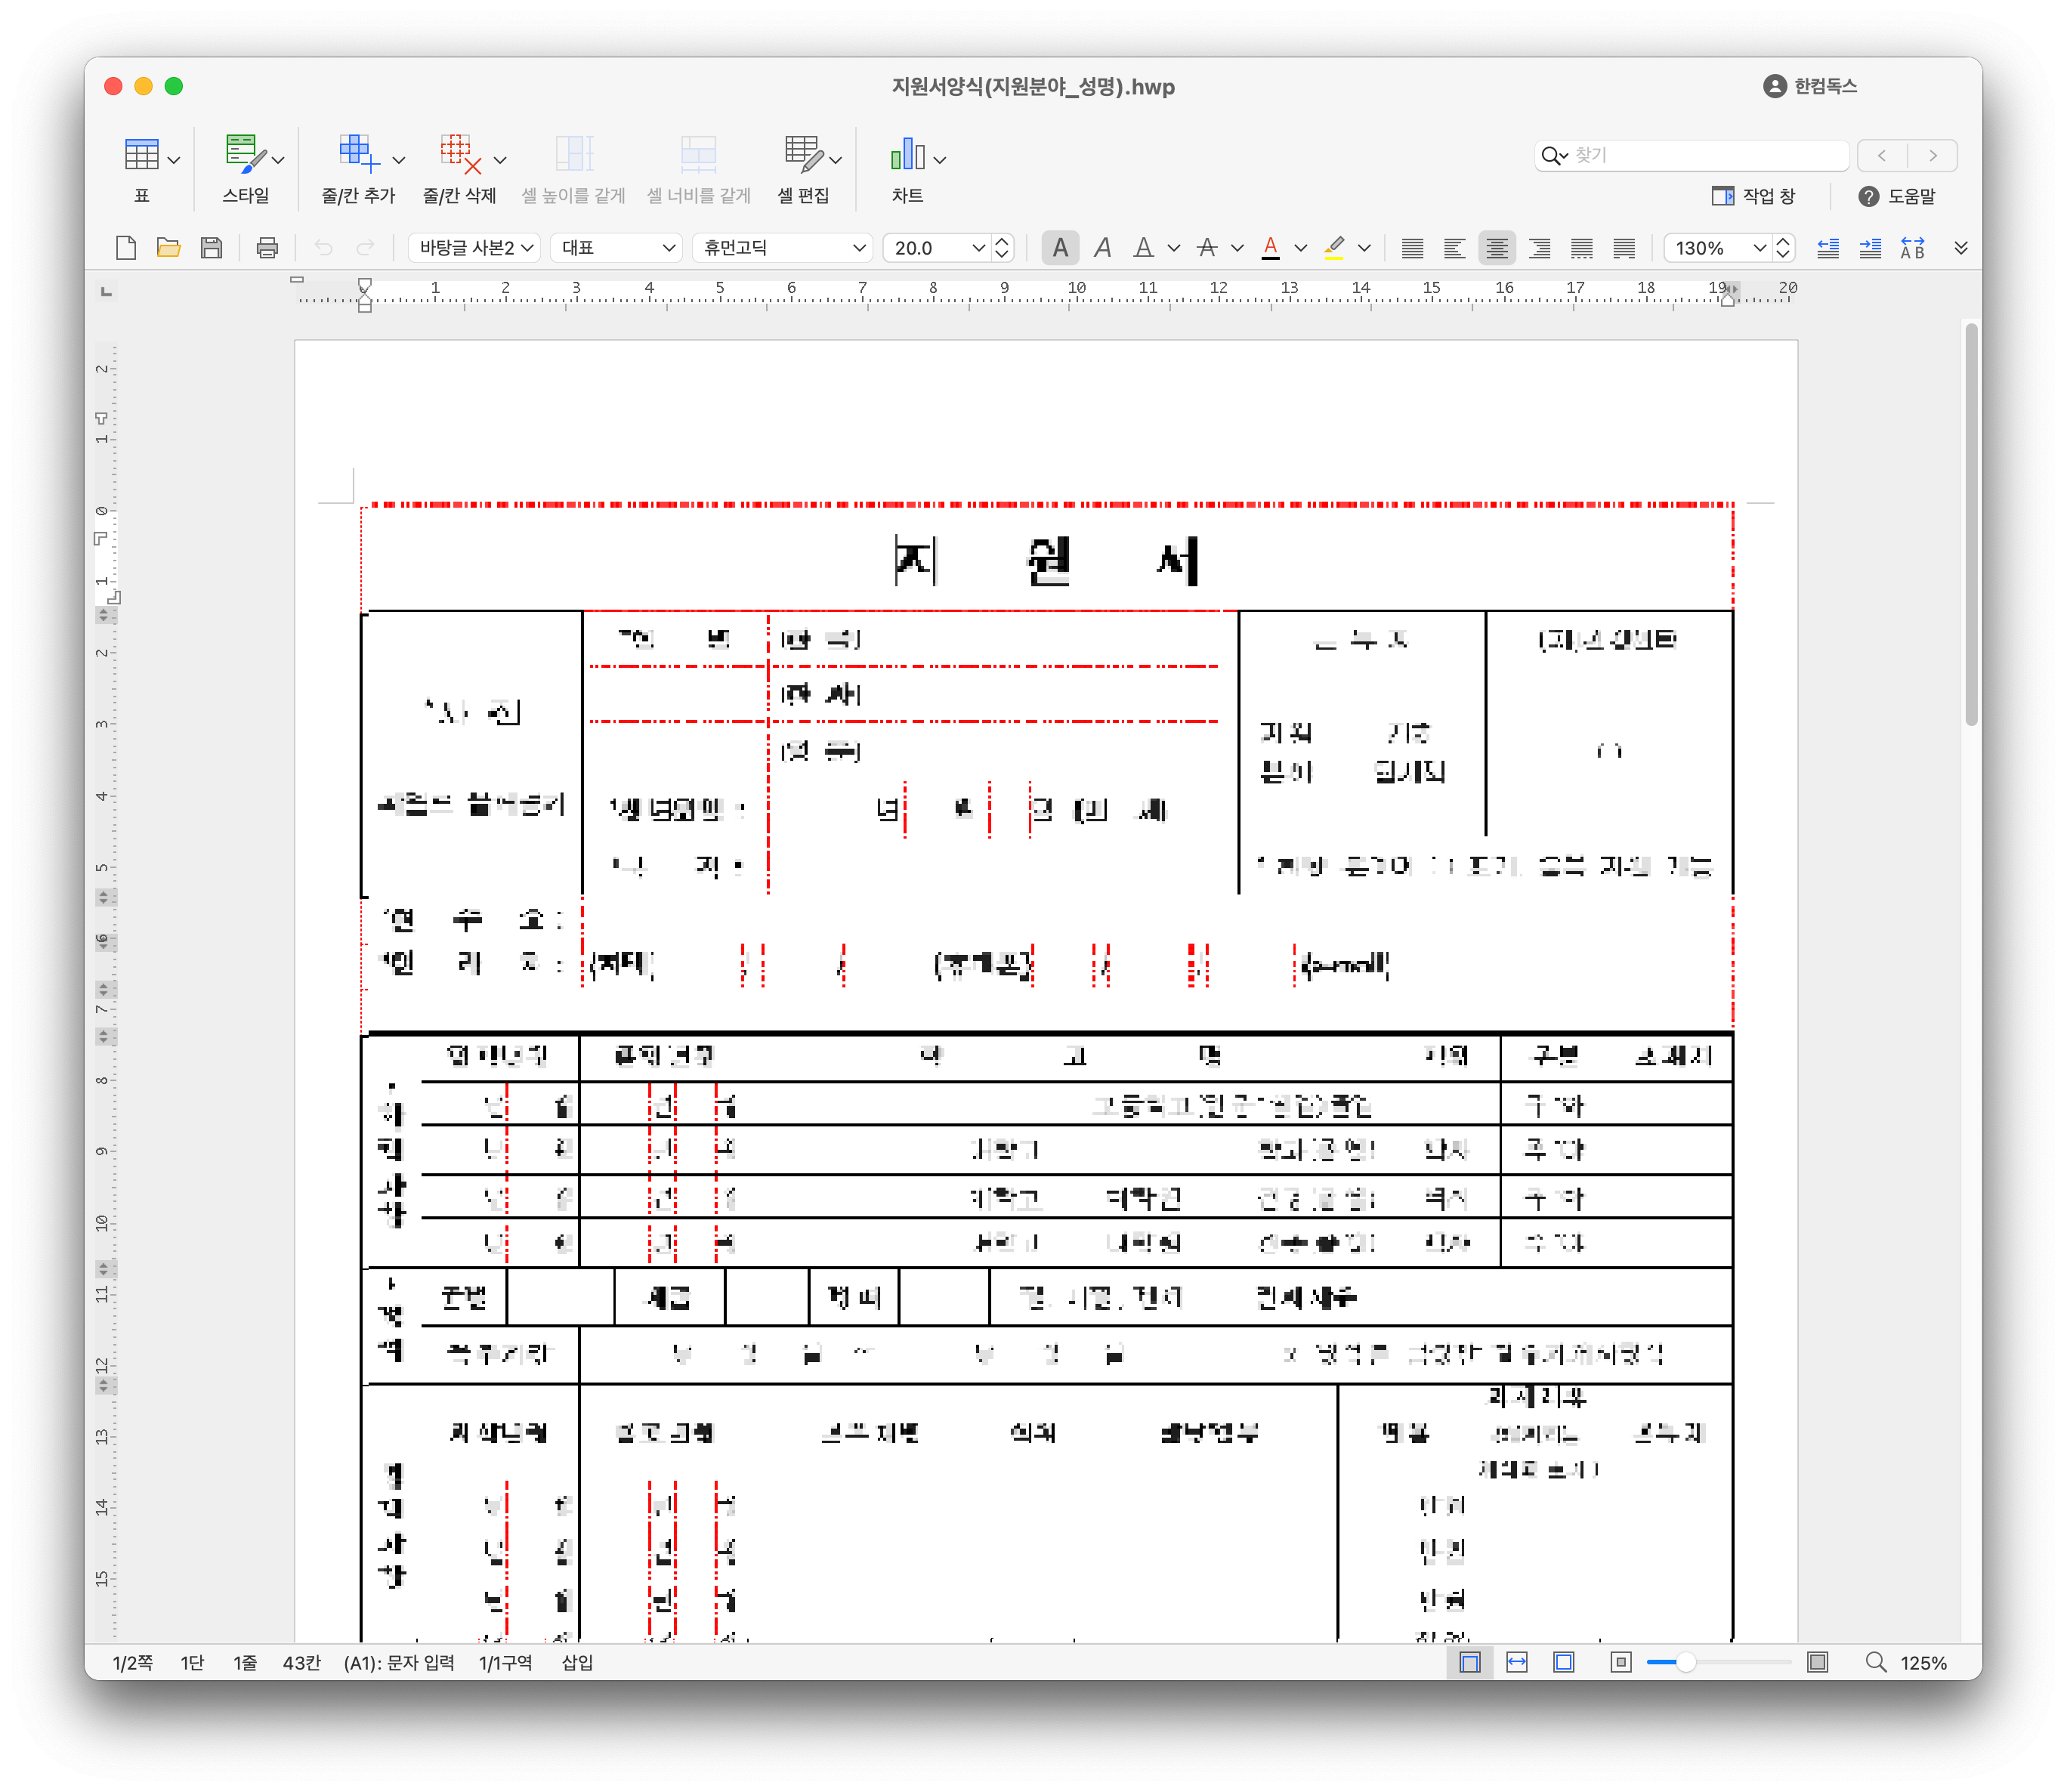Toggle bold text formatting

pos(1060,248)
